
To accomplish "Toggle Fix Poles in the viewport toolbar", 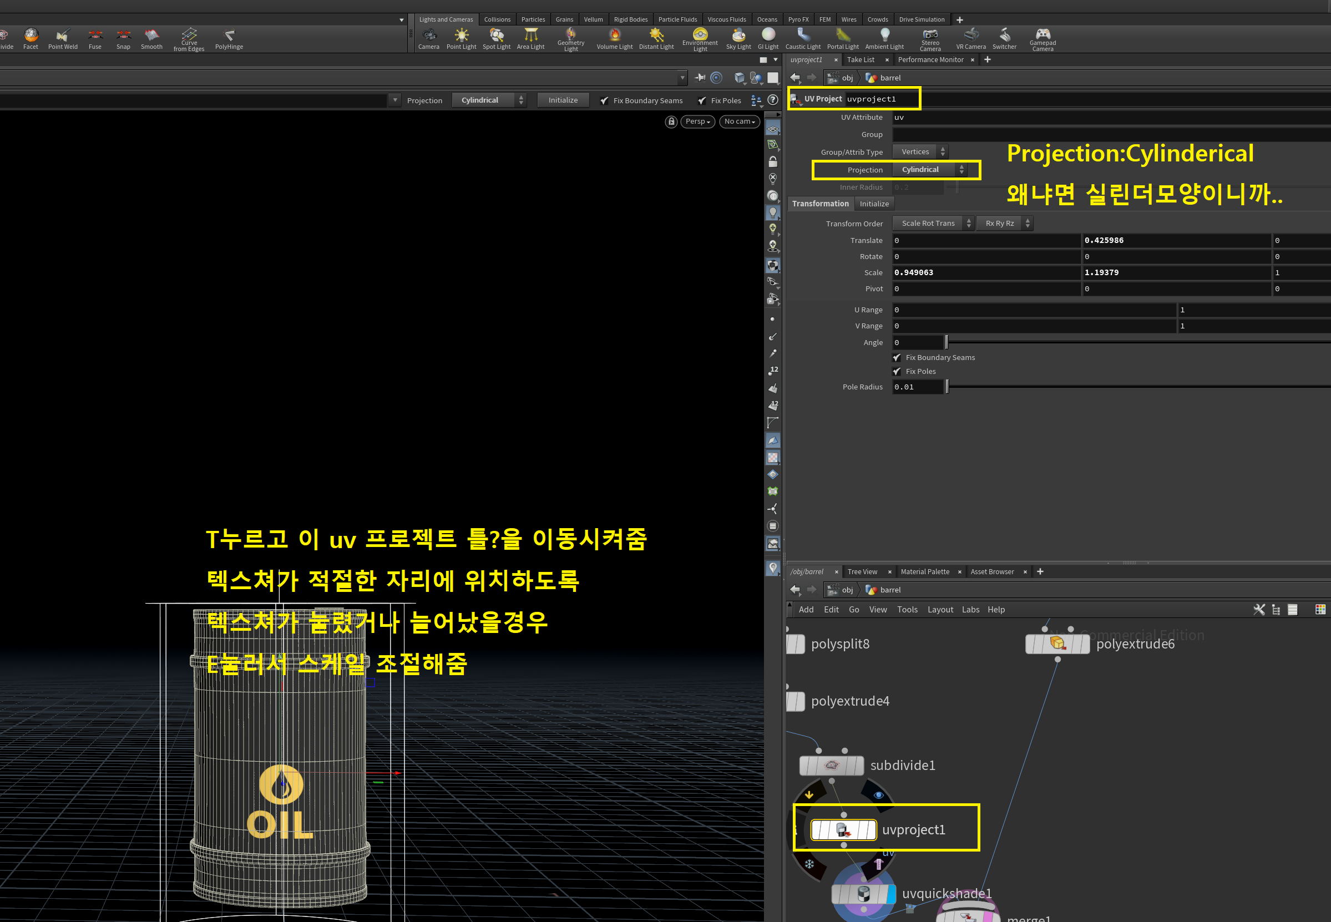I will pos(702,100).
